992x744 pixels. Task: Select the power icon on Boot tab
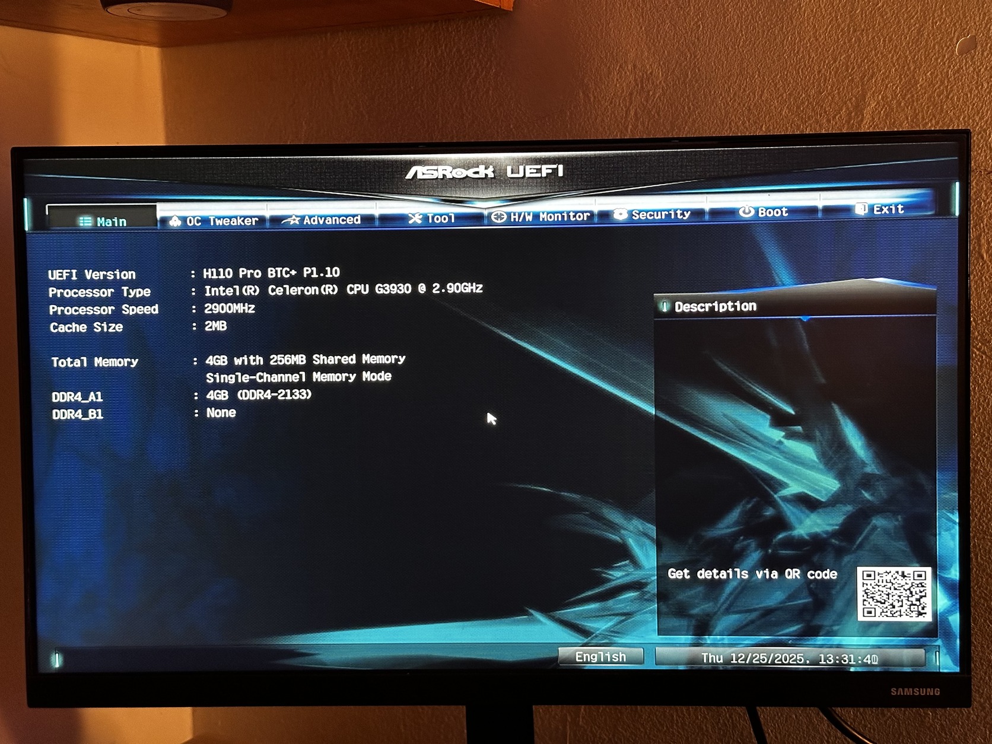pos(746,212)
